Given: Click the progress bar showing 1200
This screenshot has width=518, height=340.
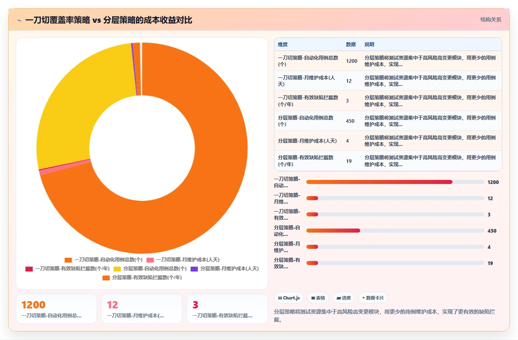Looking at the screenshot, I should (395, 182).
